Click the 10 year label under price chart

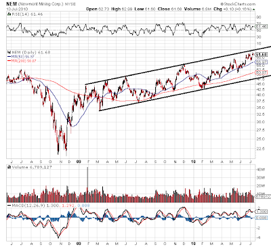pyautogui.click(x=194, y=162)
